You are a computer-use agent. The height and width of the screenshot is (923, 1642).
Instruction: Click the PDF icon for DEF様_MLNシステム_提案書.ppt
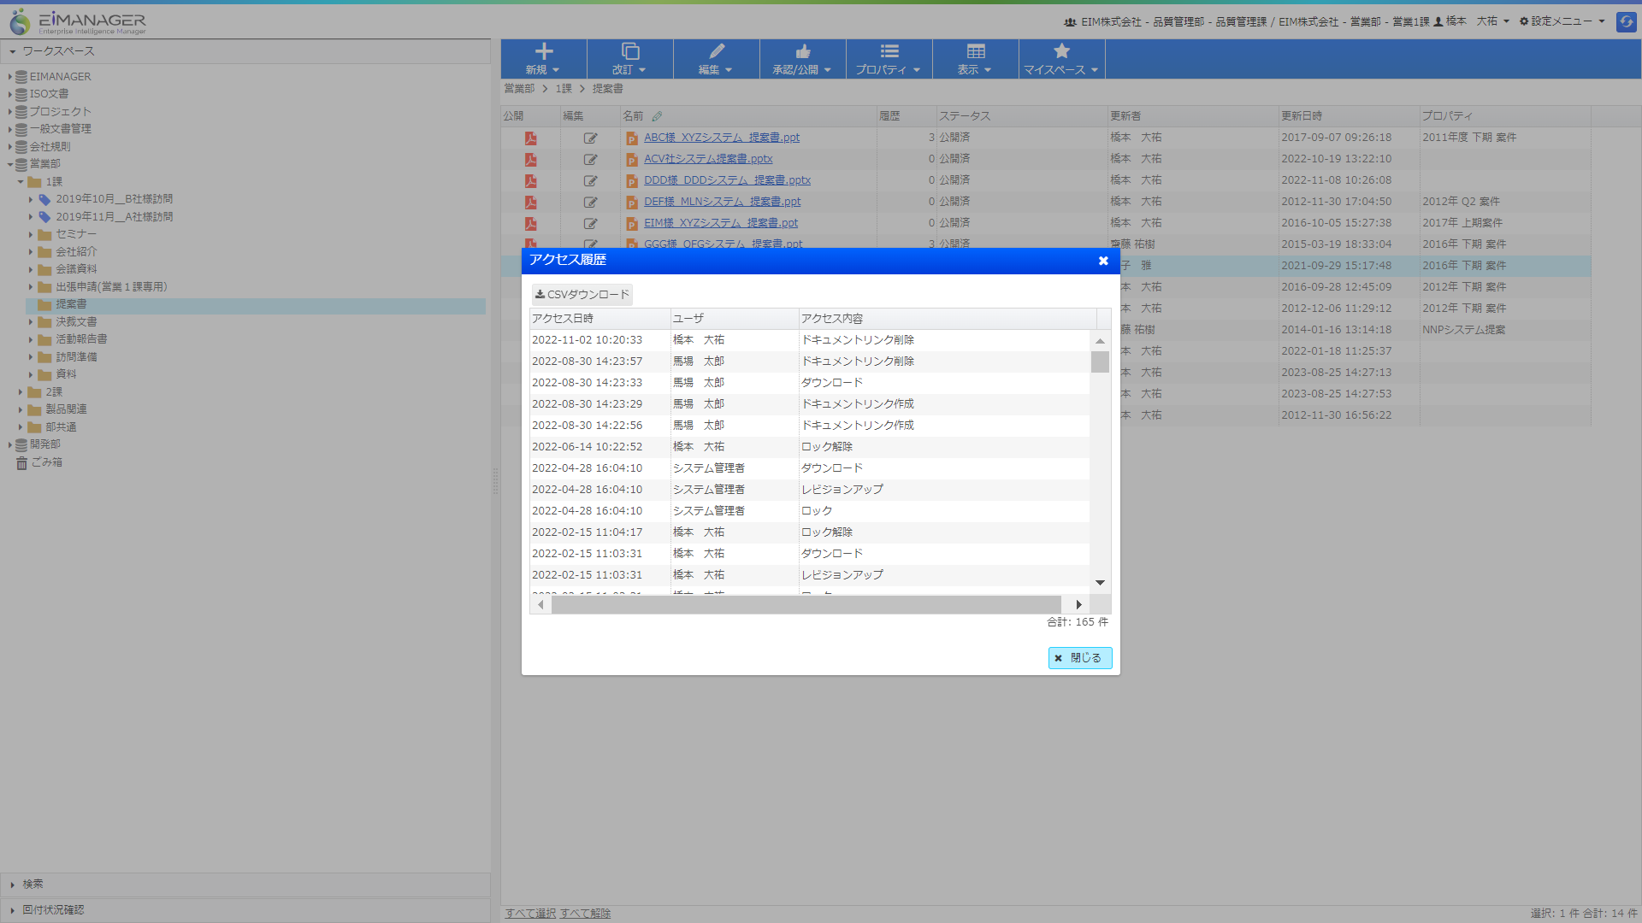point(530,202)
